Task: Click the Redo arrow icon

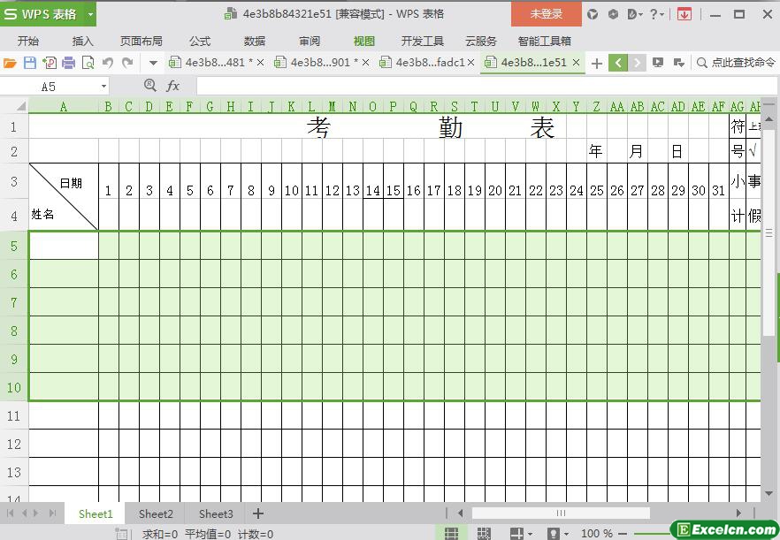Action: pyautogui.click(x=127, y=63)
